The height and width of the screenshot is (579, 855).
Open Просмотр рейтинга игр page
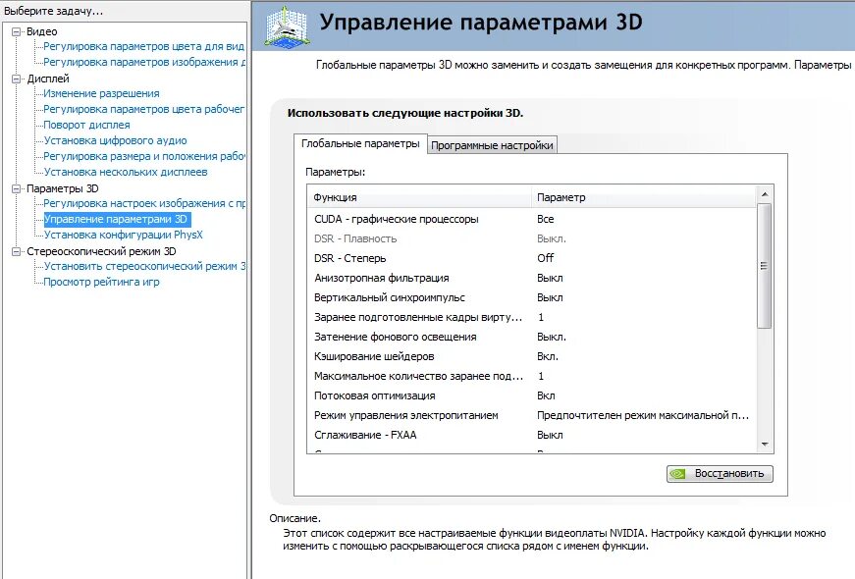pyautogui.click(x=101, y=282)
